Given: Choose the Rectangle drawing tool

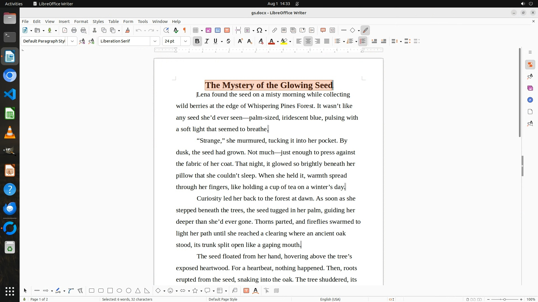Looking at the screenshot, I should click(92, 291).
